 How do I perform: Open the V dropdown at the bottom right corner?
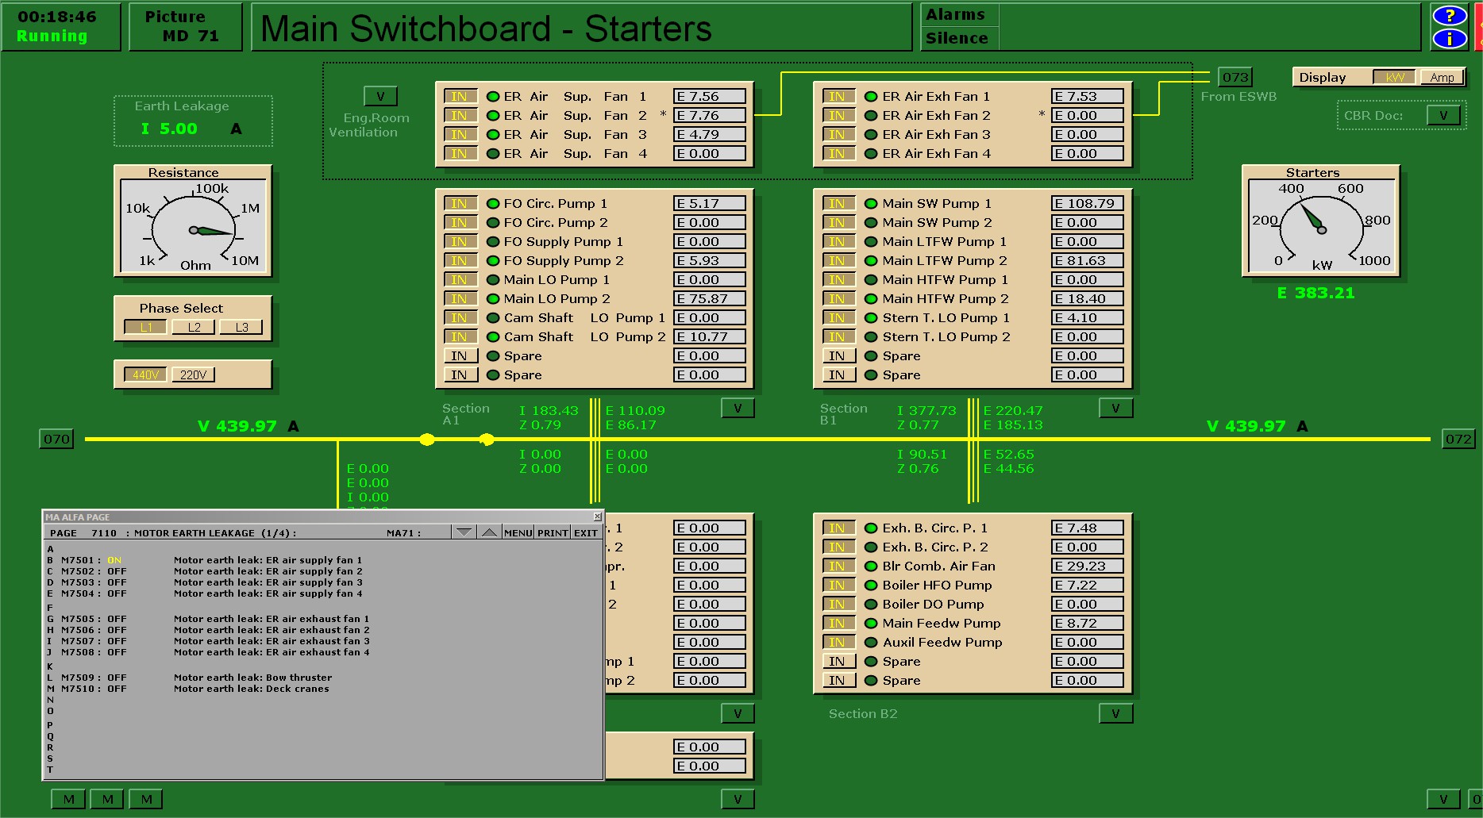point(1443,799)
